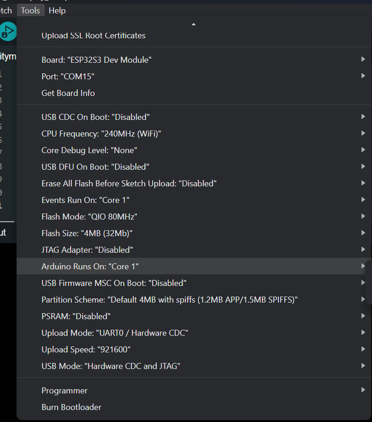Select Burn Bootloader

click(194, 407)
